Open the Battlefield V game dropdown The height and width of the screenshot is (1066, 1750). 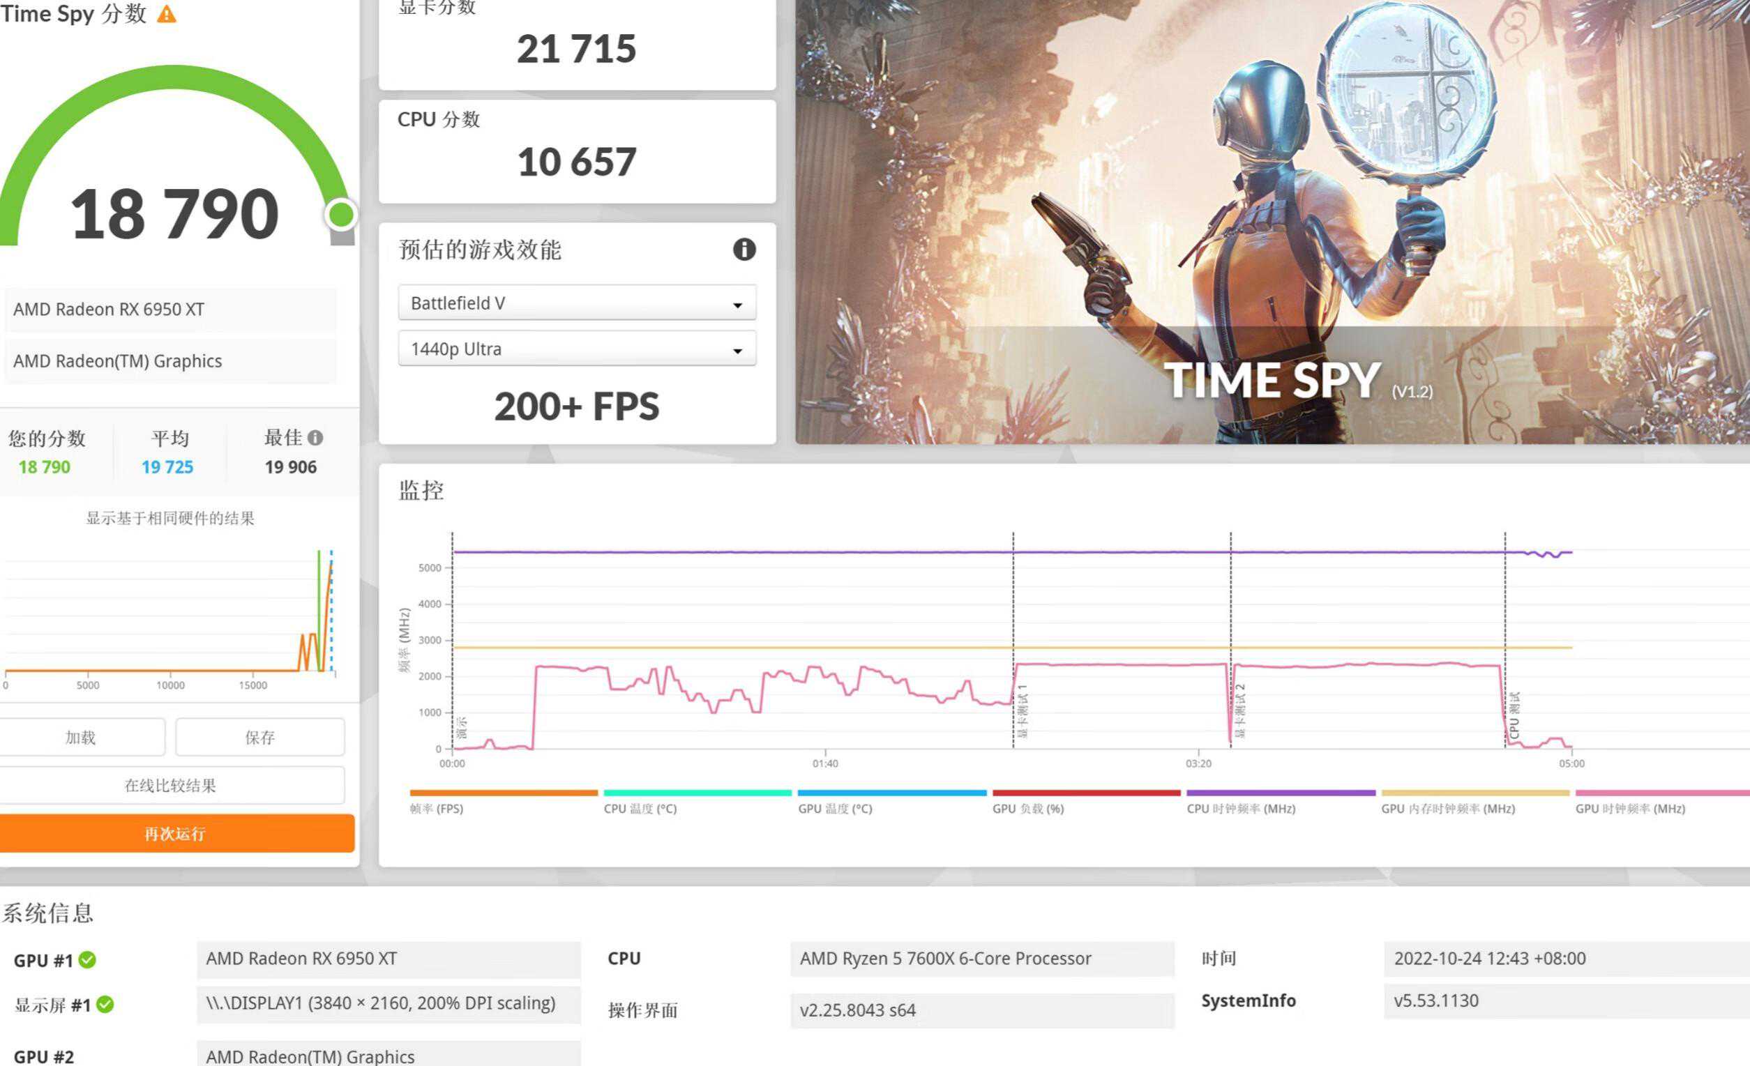pos(577,303)
